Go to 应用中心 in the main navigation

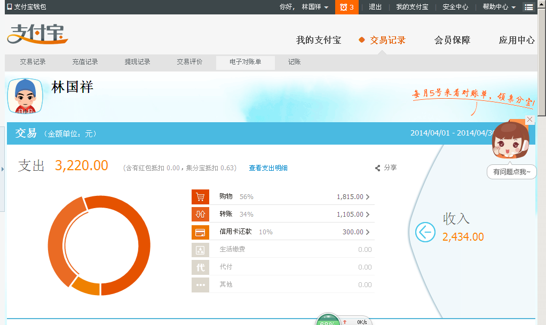[x=516, y=40]
